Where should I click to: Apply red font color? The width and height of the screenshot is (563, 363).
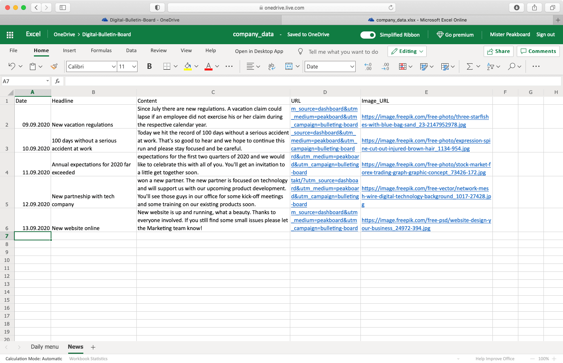pos(209,66)
